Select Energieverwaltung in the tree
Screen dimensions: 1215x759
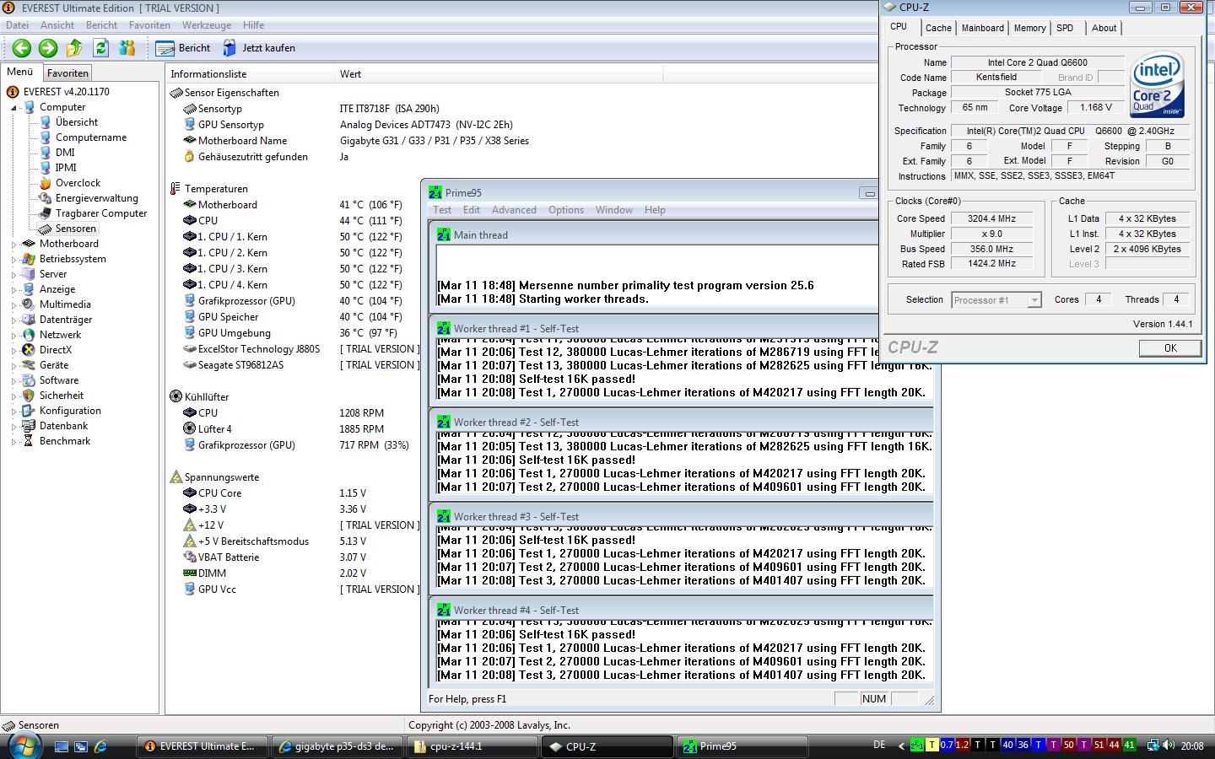[96, 198]
